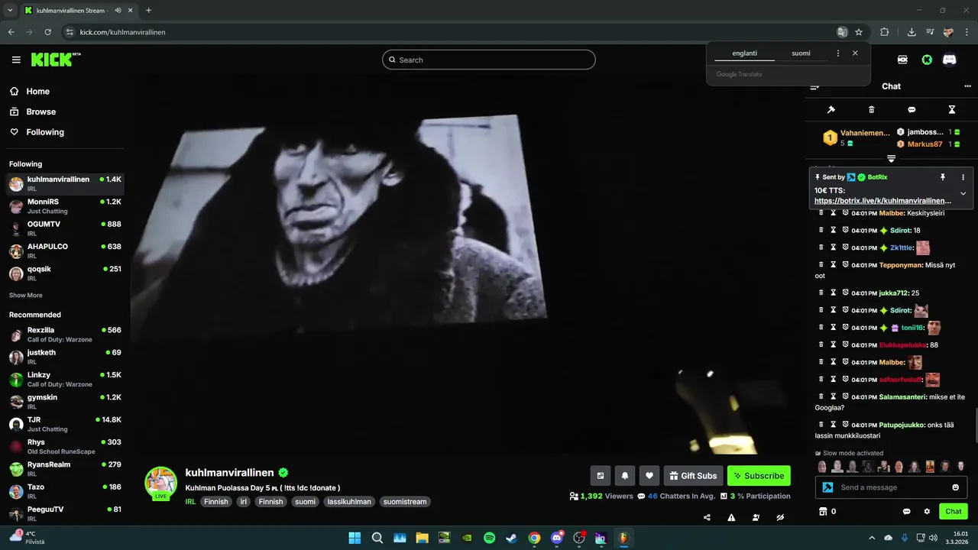Click the Kick search field
The height and width of the screenshot is (550, 978).
click(489, 60)
